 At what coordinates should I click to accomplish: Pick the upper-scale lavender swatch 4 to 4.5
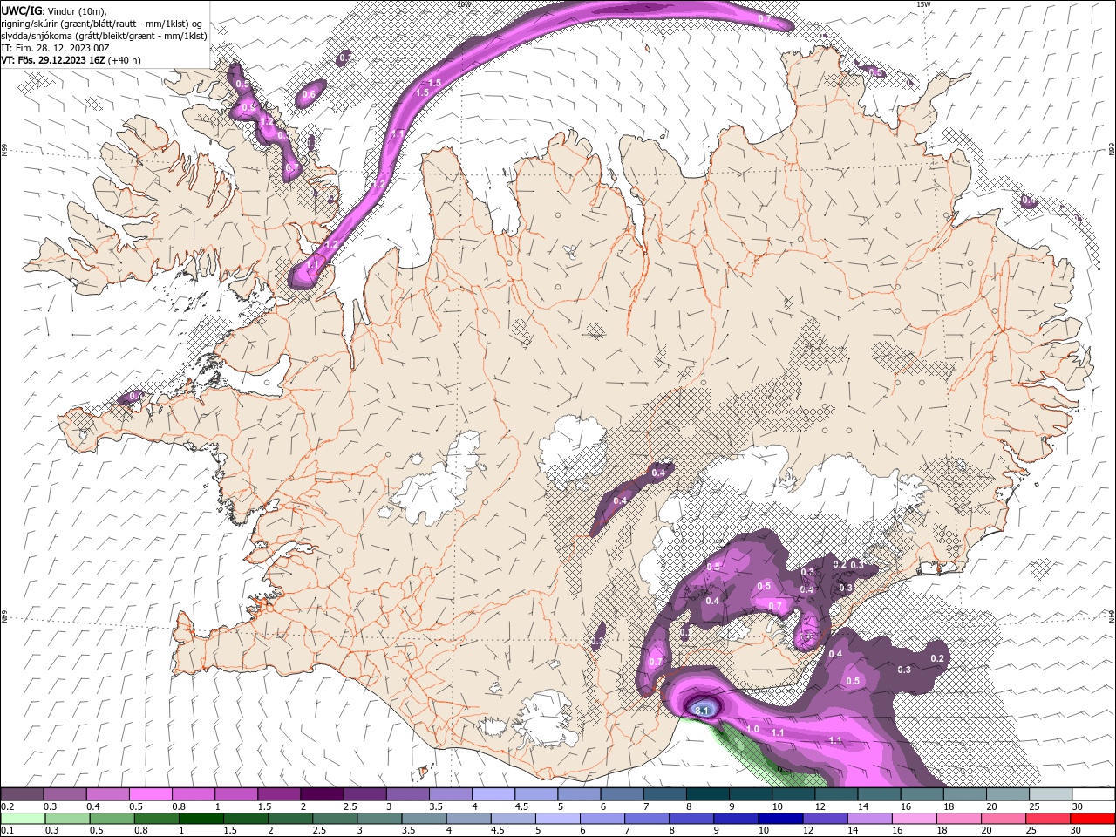point(493,794)
